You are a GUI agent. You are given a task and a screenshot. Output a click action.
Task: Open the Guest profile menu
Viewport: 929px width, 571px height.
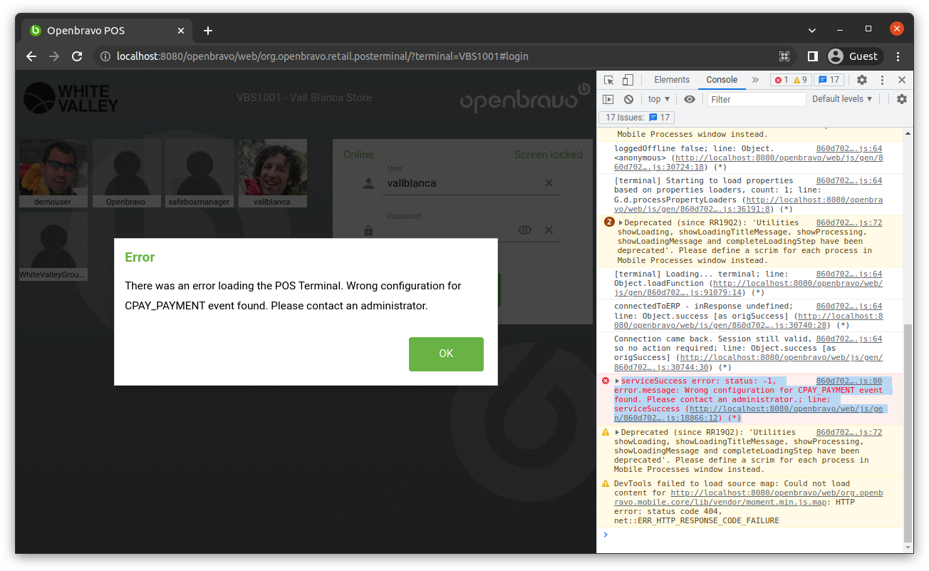pos(854,56)
